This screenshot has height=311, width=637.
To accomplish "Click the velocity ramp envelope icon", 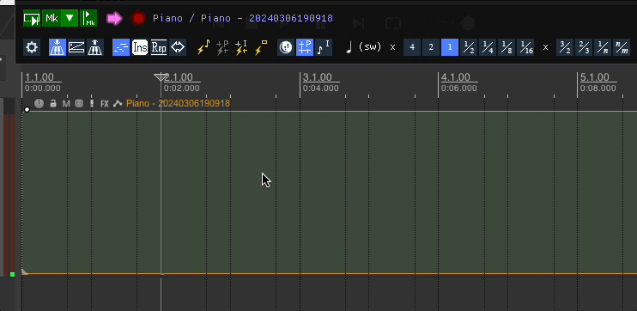I will click(x=76, y=47).
